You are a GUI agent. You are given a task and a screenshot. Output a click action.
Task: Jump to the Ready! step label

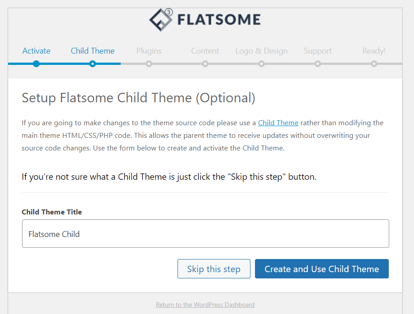(x=374, y=51)
